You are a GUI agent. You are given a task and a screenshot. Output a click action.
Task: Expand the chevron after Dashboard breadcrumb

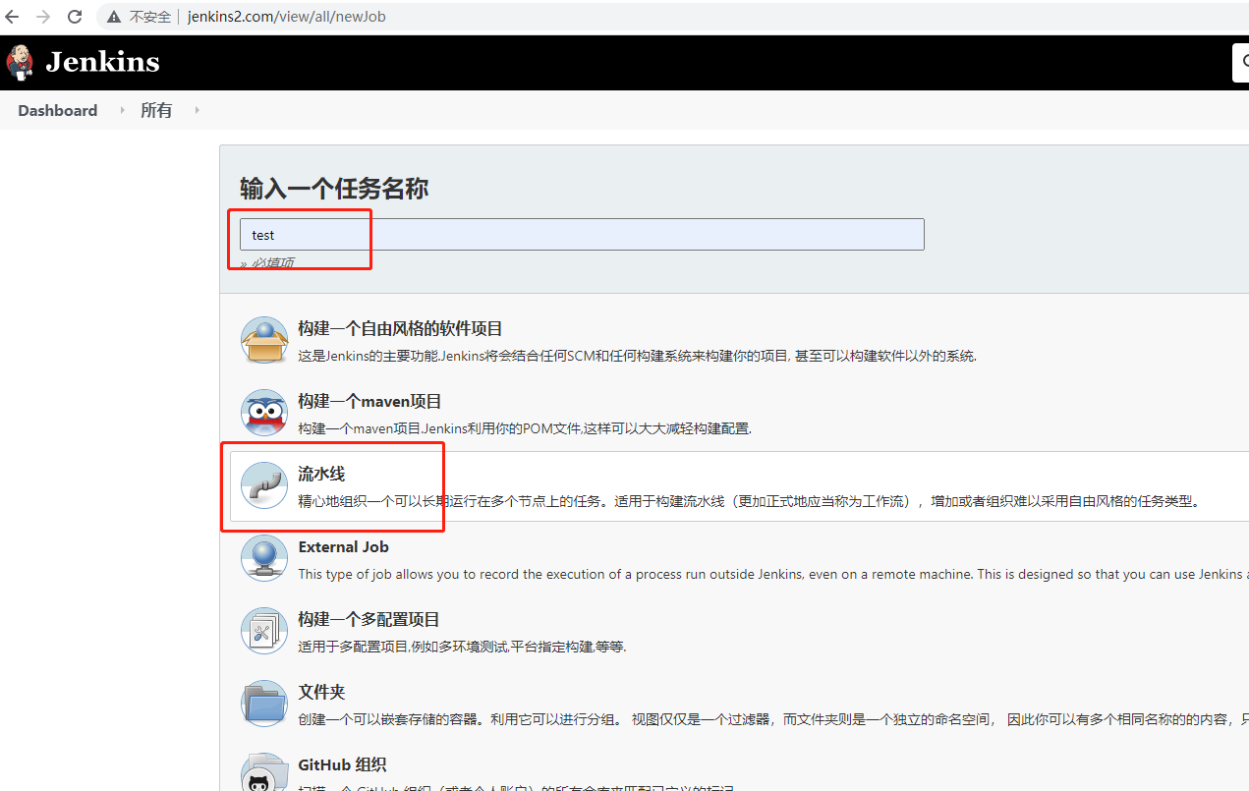(122, 110)
